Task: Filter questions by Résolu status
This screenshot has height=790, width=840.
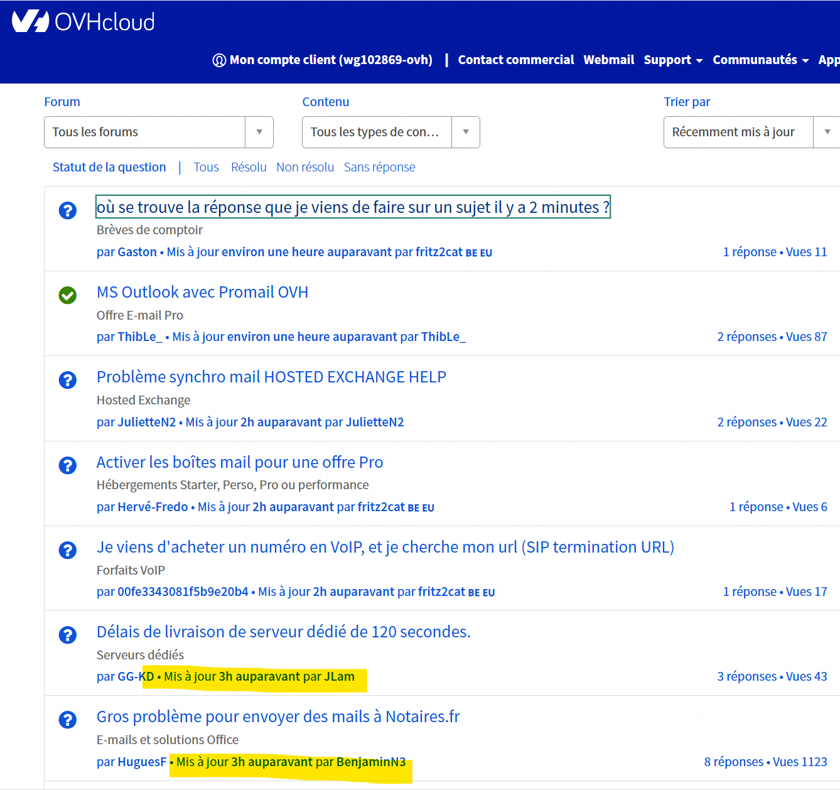Action: pos(249,167)
